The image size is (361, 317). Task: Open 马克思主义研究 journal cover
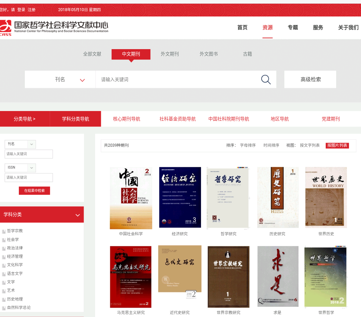[131, 277]
